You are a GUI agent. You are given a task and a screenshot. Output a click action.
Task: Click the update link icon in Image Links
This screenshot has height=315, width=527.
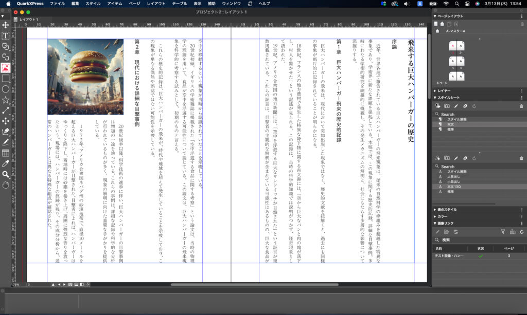[456, 232]
